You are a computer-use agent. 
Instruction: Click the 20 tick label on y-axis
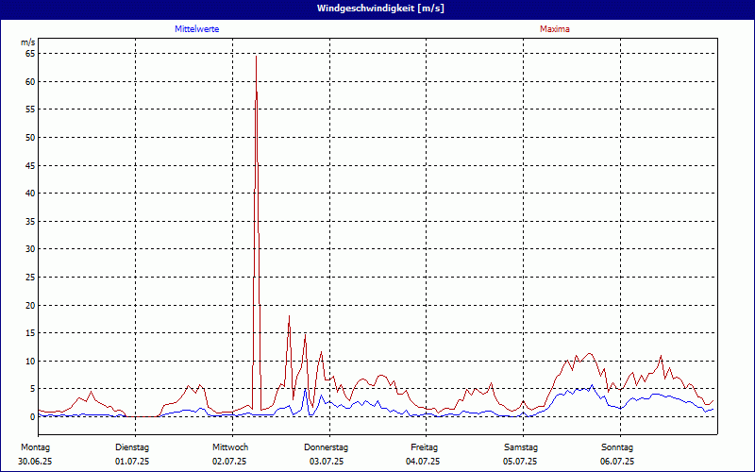click(x=29, y=306)
